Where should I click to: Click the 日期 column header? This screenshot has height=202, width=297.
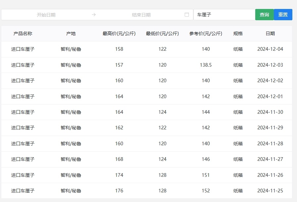tap(271, 33)
